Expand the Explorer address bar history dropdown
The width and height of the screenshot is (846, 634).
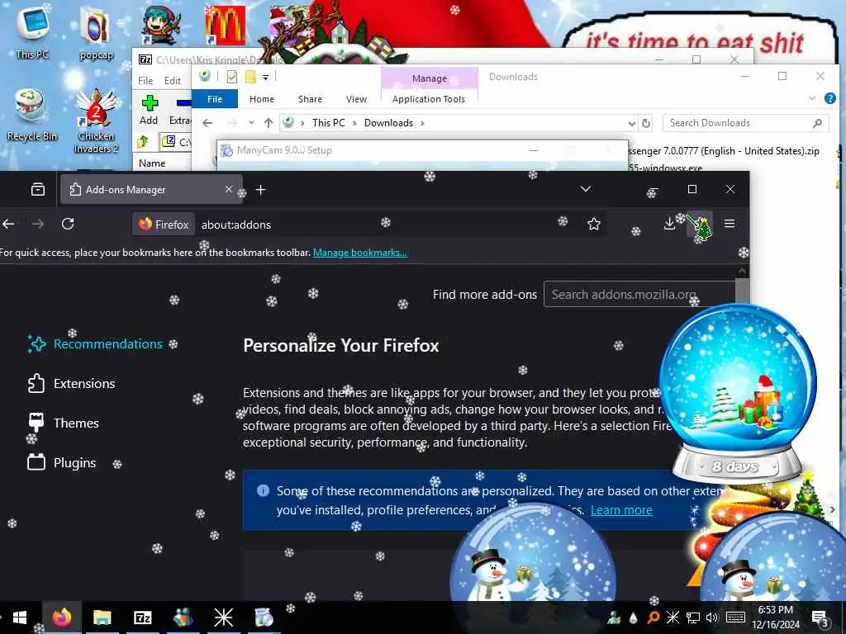tap(632, 124)
